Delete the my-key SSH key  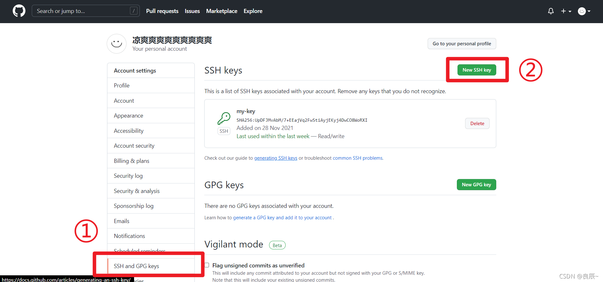[477, 124]
